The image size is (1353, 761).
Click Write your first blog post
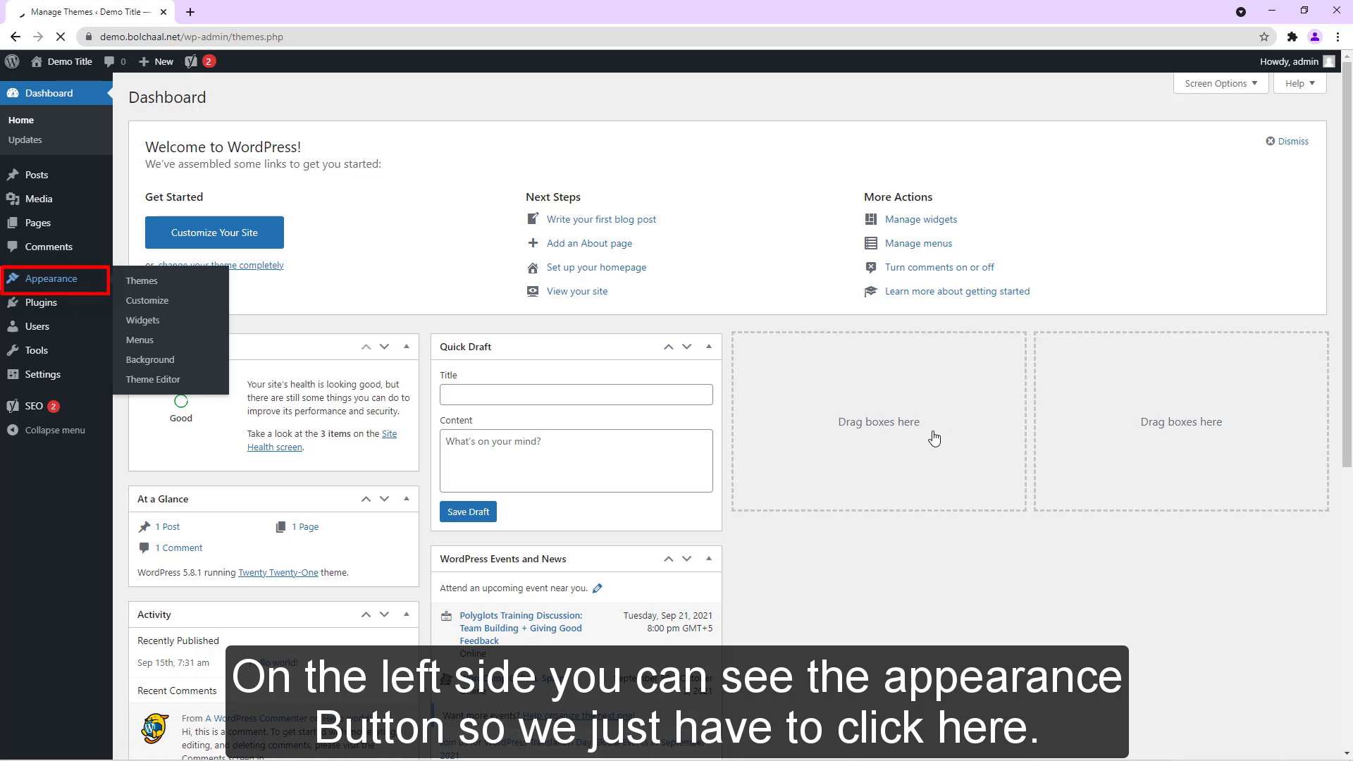pyautogui.click(x=601, y=219)
